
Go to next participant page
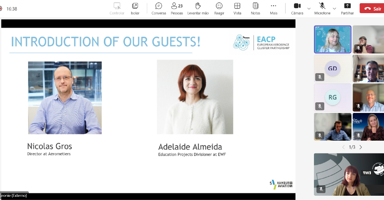pyautogui.click(x=361, y=147)
